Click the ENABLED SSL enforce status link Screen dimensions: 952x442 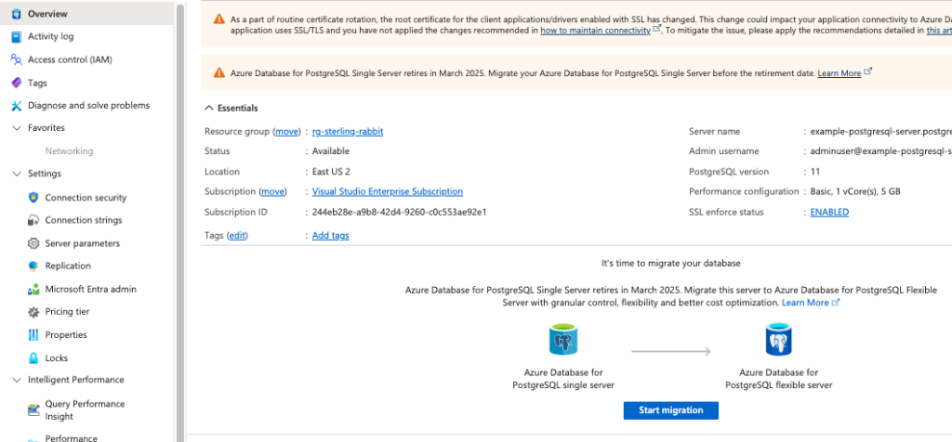pos(829,213)
